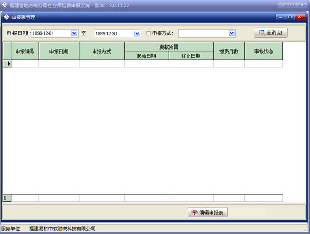Click the 申报编号 column header
Image resolution: width=310 pixels, height=234 pixels.
point(25,51)
